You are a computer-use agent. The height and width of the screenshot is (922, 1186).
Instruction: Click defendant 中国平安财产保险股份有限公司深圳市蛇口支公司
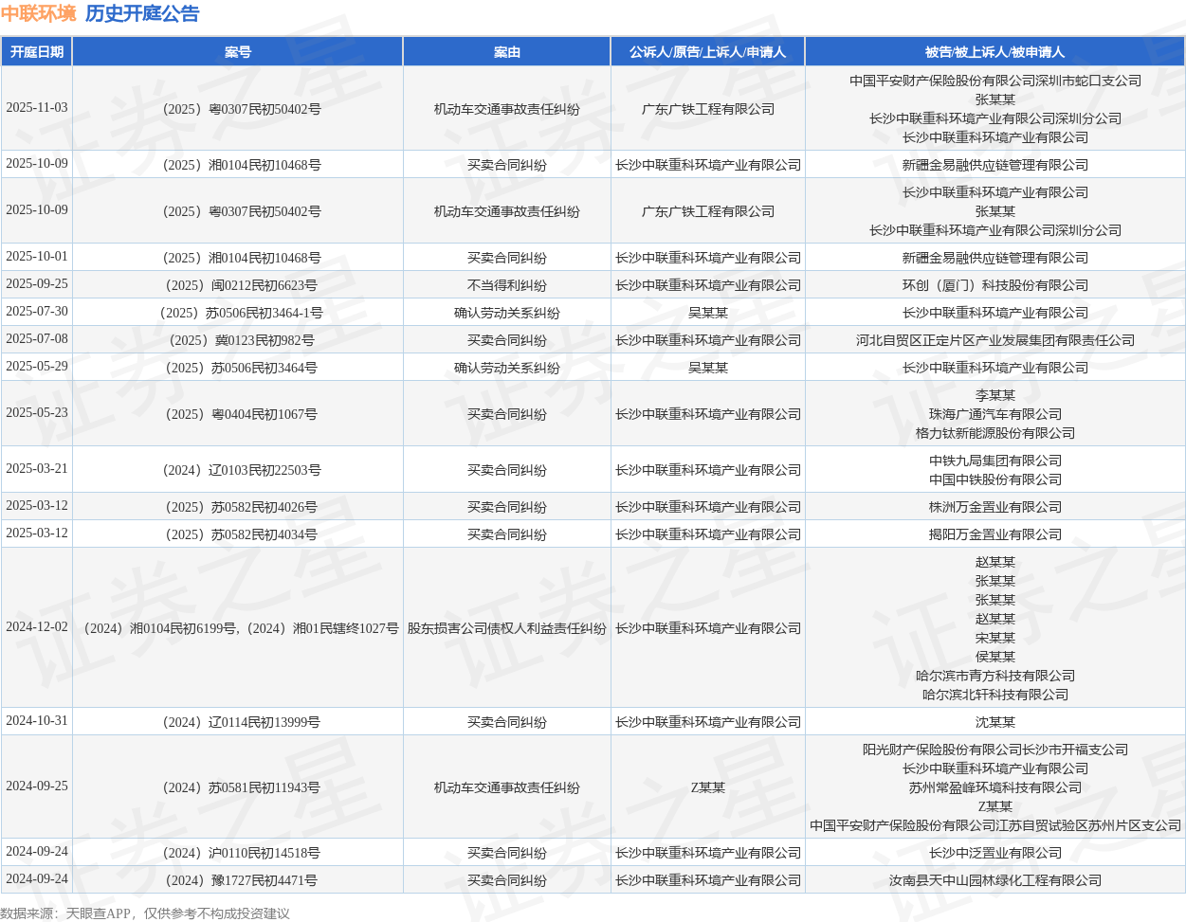[995, 81]
